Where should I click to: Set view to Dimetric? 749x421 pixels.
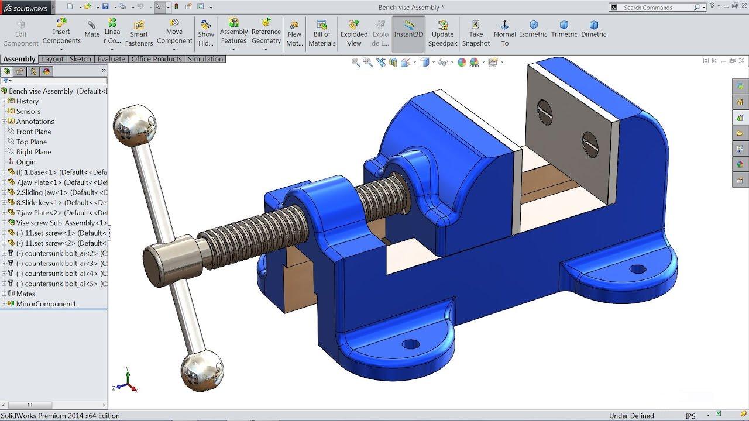pos(594,30)
